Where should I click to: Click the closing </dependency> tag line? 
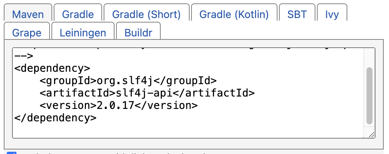pyautogui.click(x=55, y=118)
